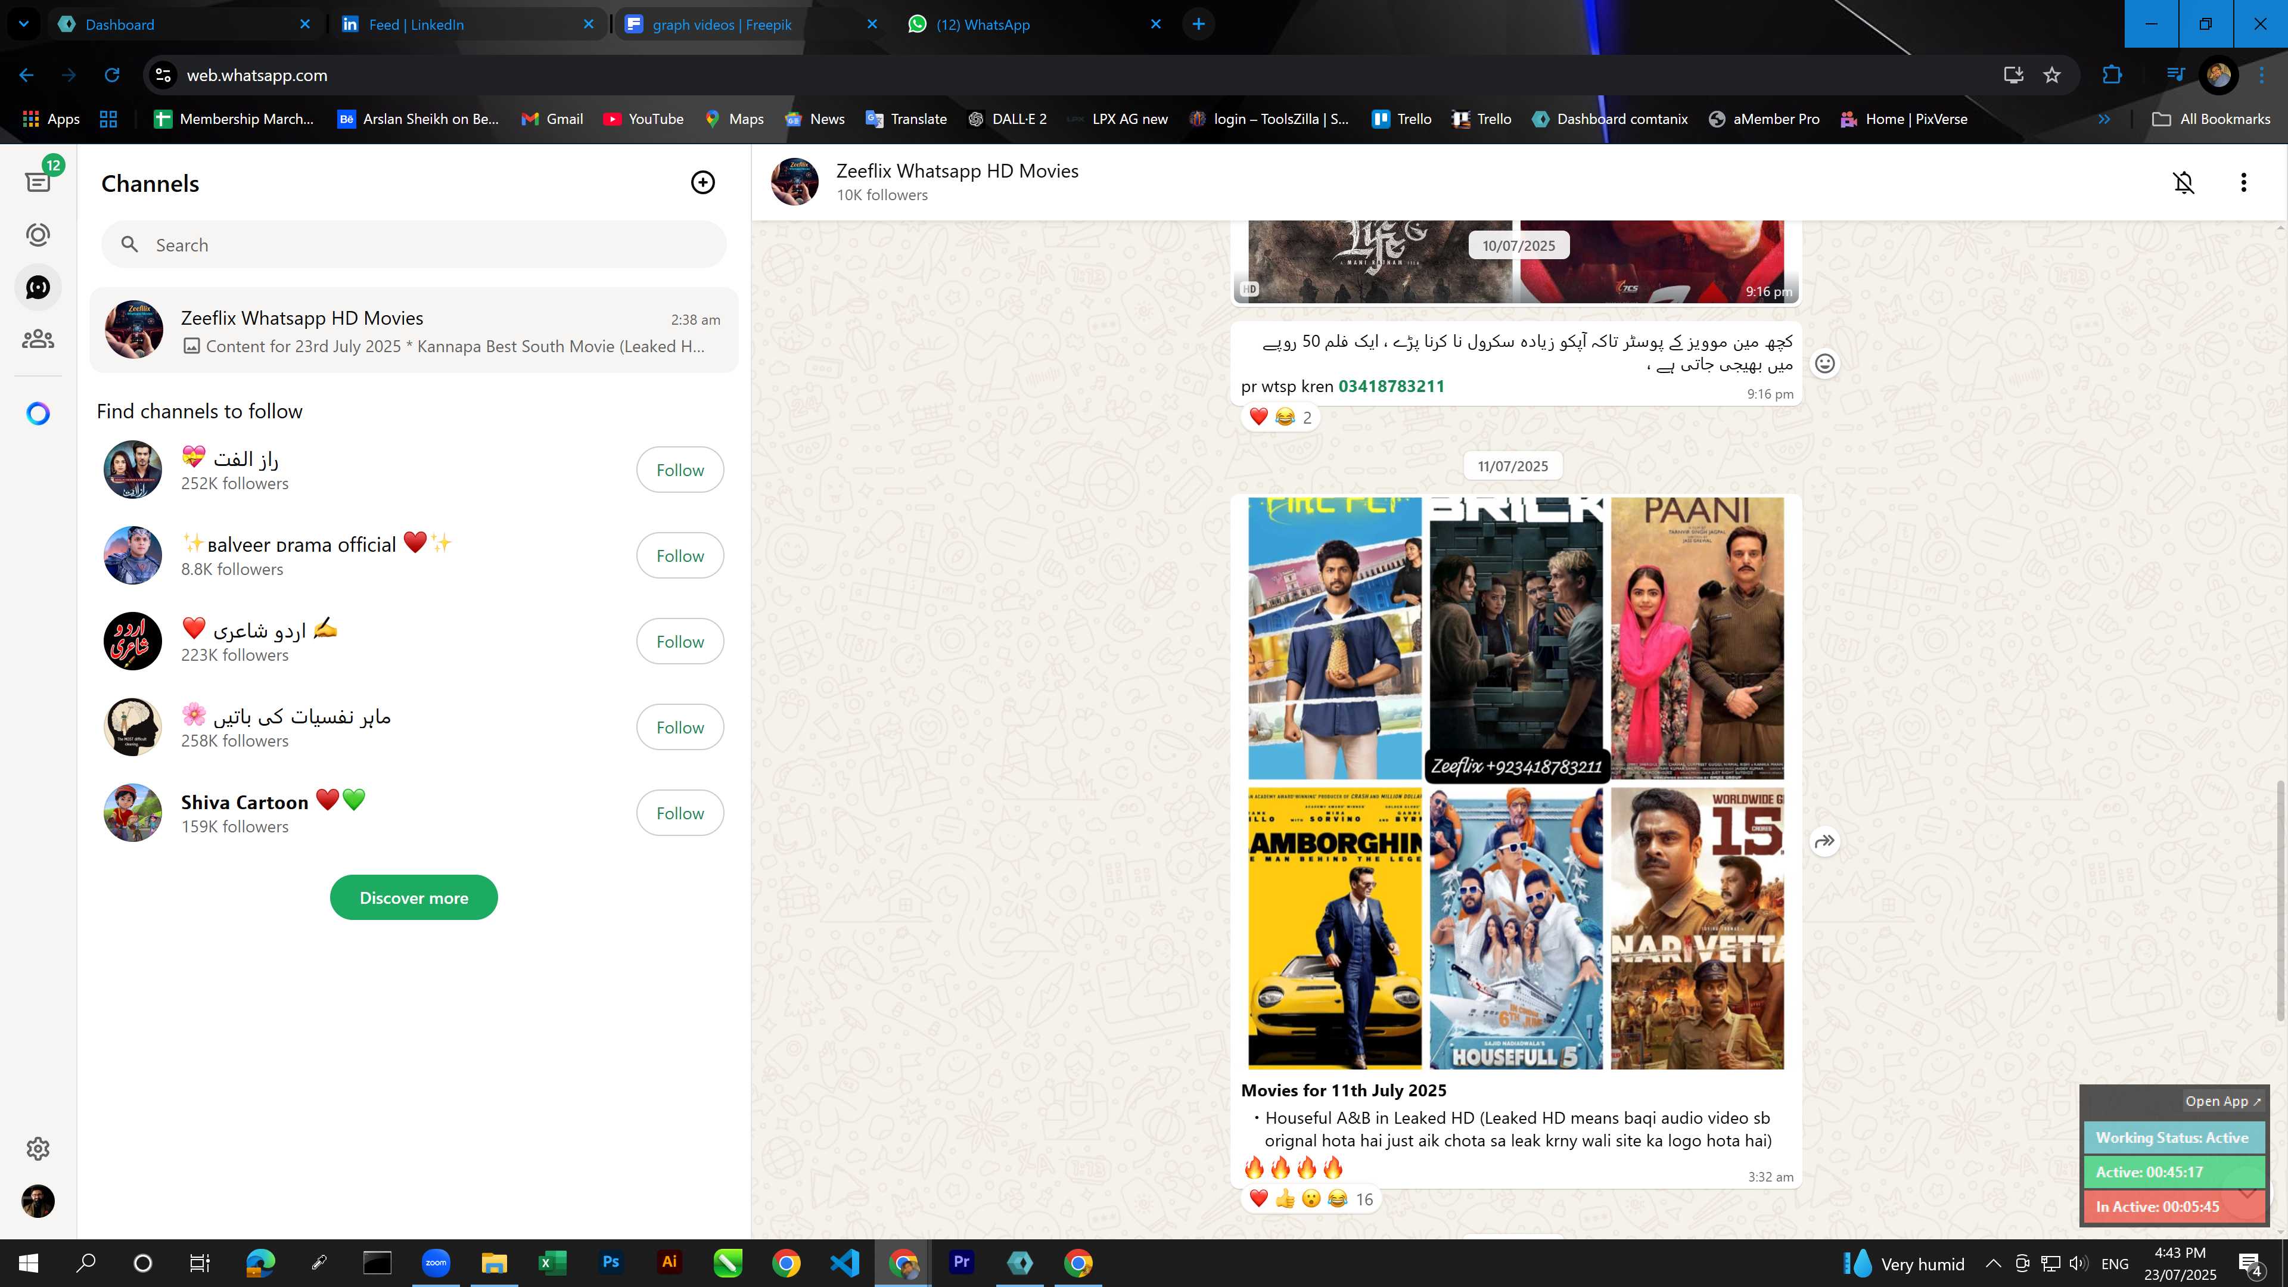Screen dimensions: 2288x1287
Task: Follow the اردو شاعری channel
Action: [x=679, y=641]
